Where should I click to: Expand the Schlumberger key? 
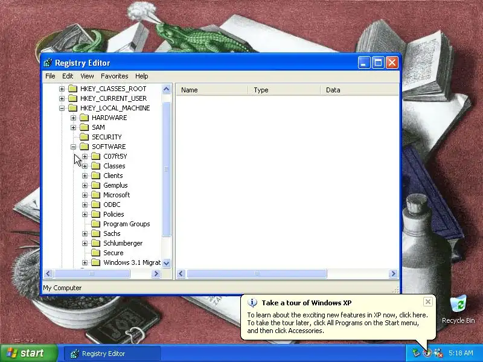85,244
